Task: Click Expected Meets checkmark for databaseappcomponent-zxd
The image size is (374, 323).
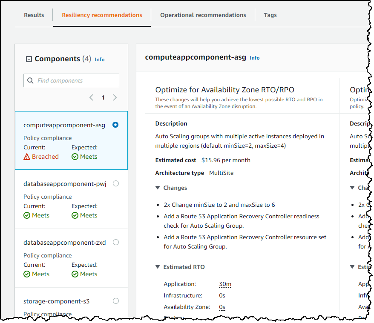Action: (75, 274)
